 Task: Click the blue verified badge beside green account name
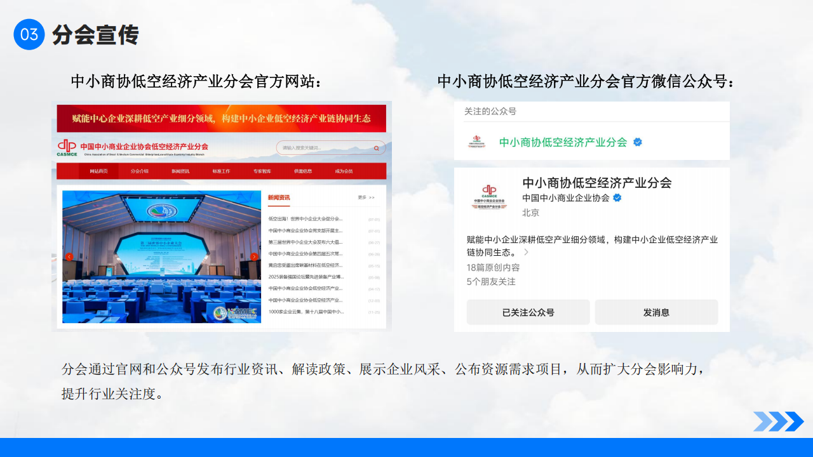pyautogui.click(x=638, y=142)
